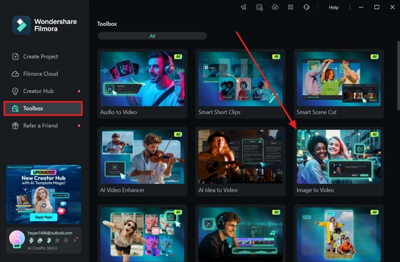Image resolution: width=400 pixels, height=262 pixels.
Task: Click the Smart Scene Cut label text
Action: click(x=316, y=112)
